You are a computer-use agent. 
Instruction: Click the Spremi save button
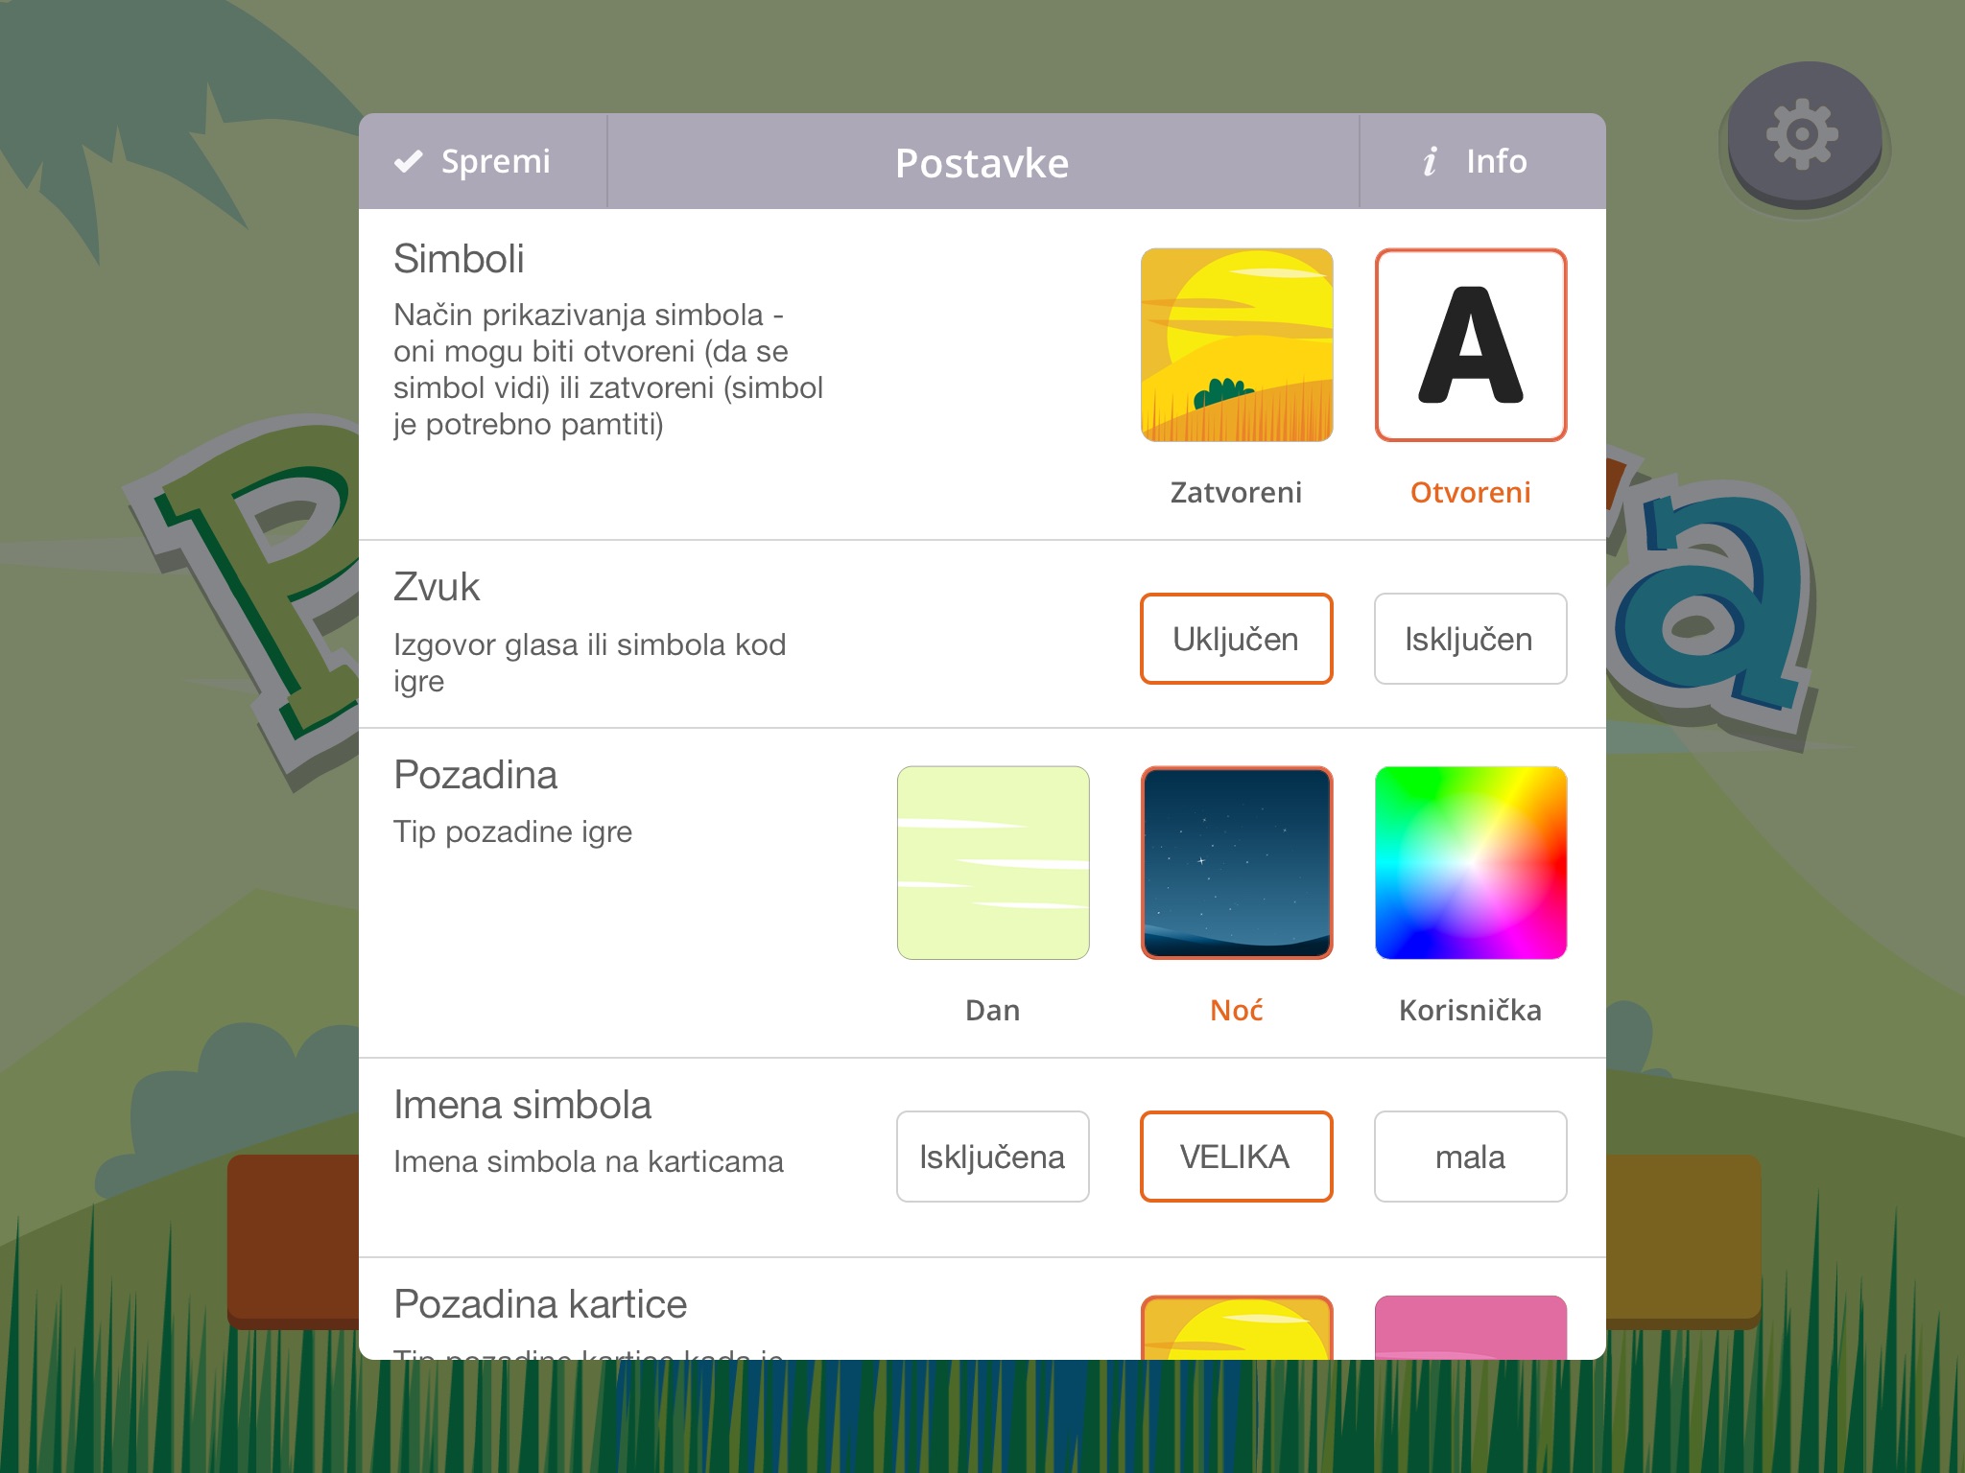(475, 159)
